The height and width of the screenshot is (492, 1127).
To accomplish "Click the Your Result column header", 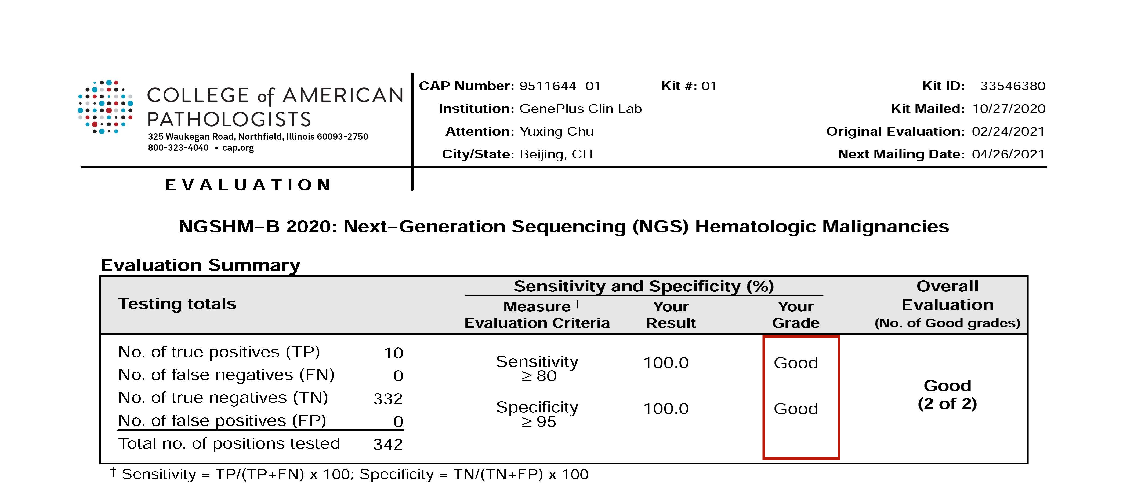I will [671, 314].
